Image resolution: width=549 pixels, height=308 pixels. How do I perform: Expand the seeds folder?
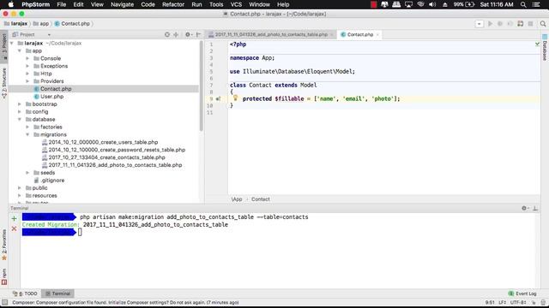[27, 173]
